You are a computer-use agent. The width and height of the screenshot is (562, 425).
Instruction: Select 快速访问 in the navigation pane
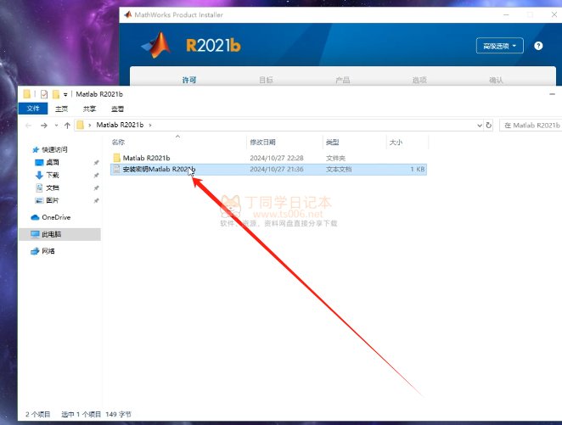coord(54,149)
